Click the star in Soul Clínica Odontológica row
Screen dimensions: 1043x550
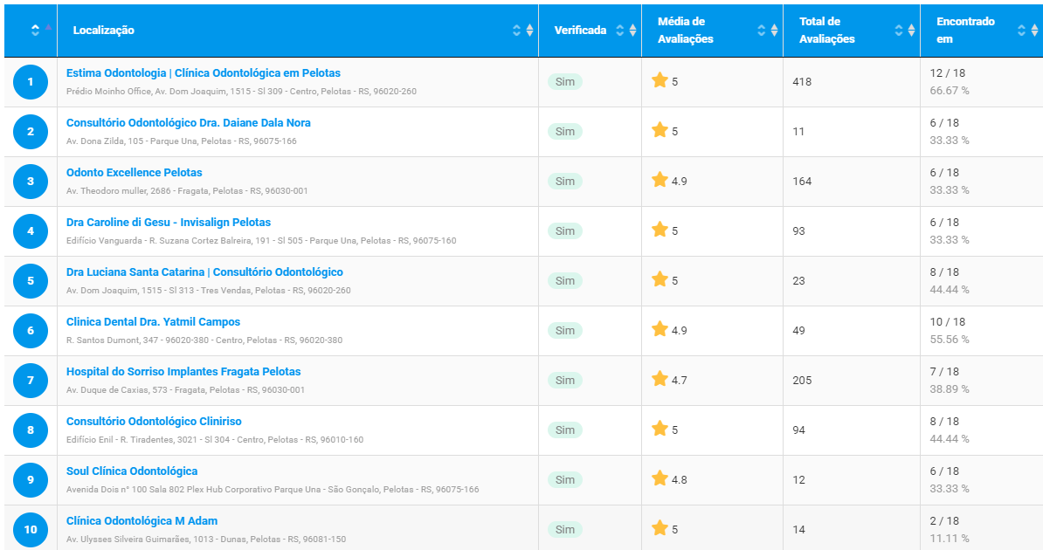pyautogui.click(x=660, y=478)
